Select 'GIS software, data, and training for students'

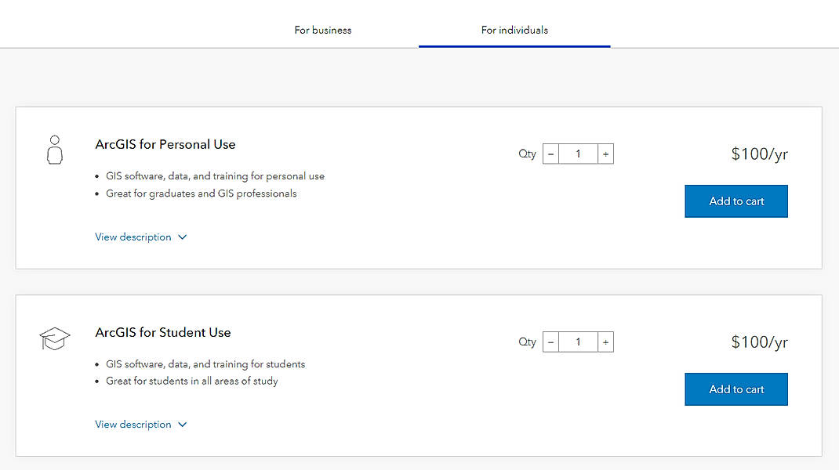click(205, 364)
